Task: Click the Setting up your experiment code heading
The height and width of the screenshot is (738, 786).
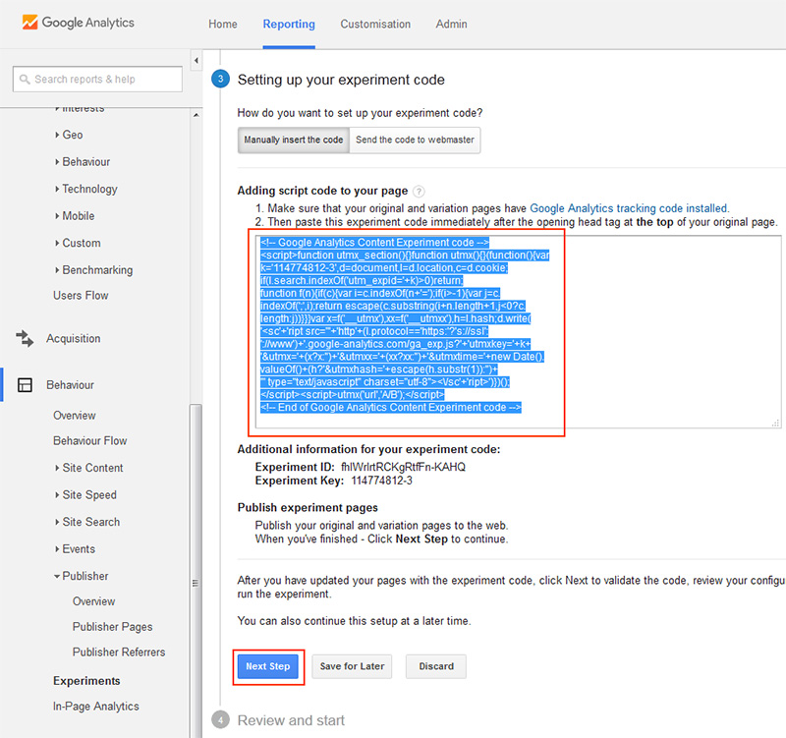Action: click(341, 80)
